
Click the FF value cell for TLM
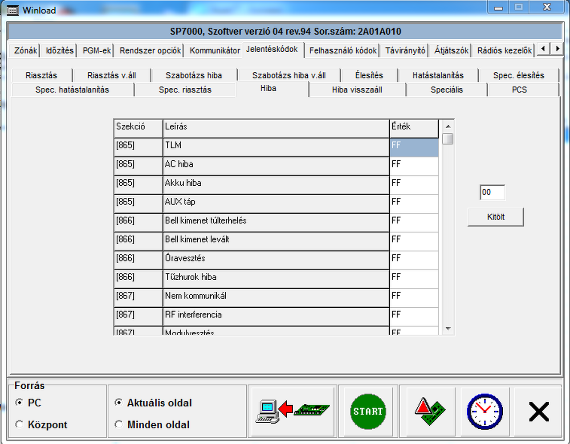coord(414,147)
